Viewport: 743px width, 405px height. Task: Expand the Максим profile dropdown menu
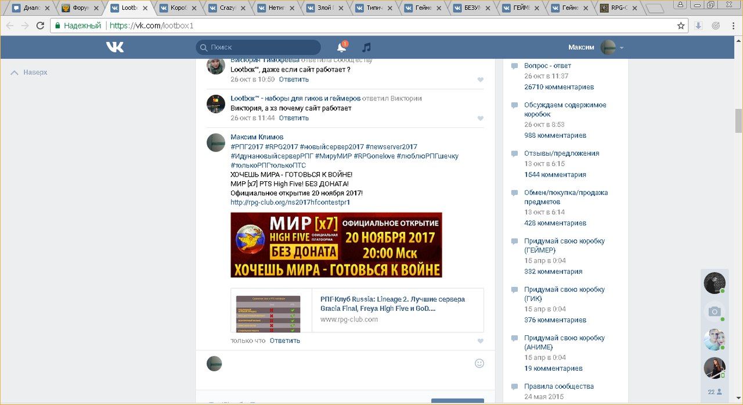(x=622, y=48)
